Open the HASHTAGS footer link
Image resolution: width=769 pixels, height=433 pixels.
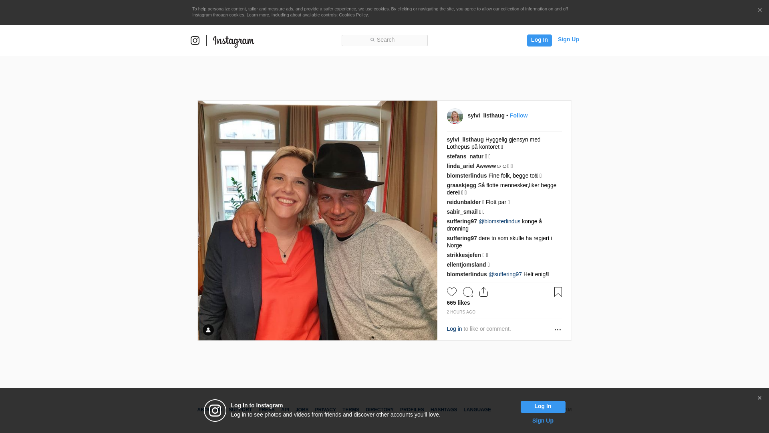443,410
